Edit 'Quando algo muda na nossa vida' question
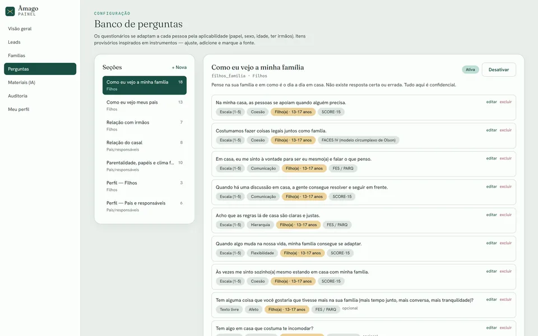Screen dimensions: 538x336 [x=491, y=242]
